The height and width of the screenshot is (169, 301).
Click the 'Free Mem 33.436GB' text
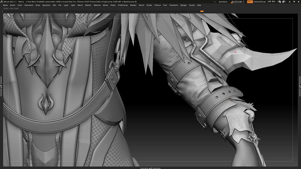[36, 2]
